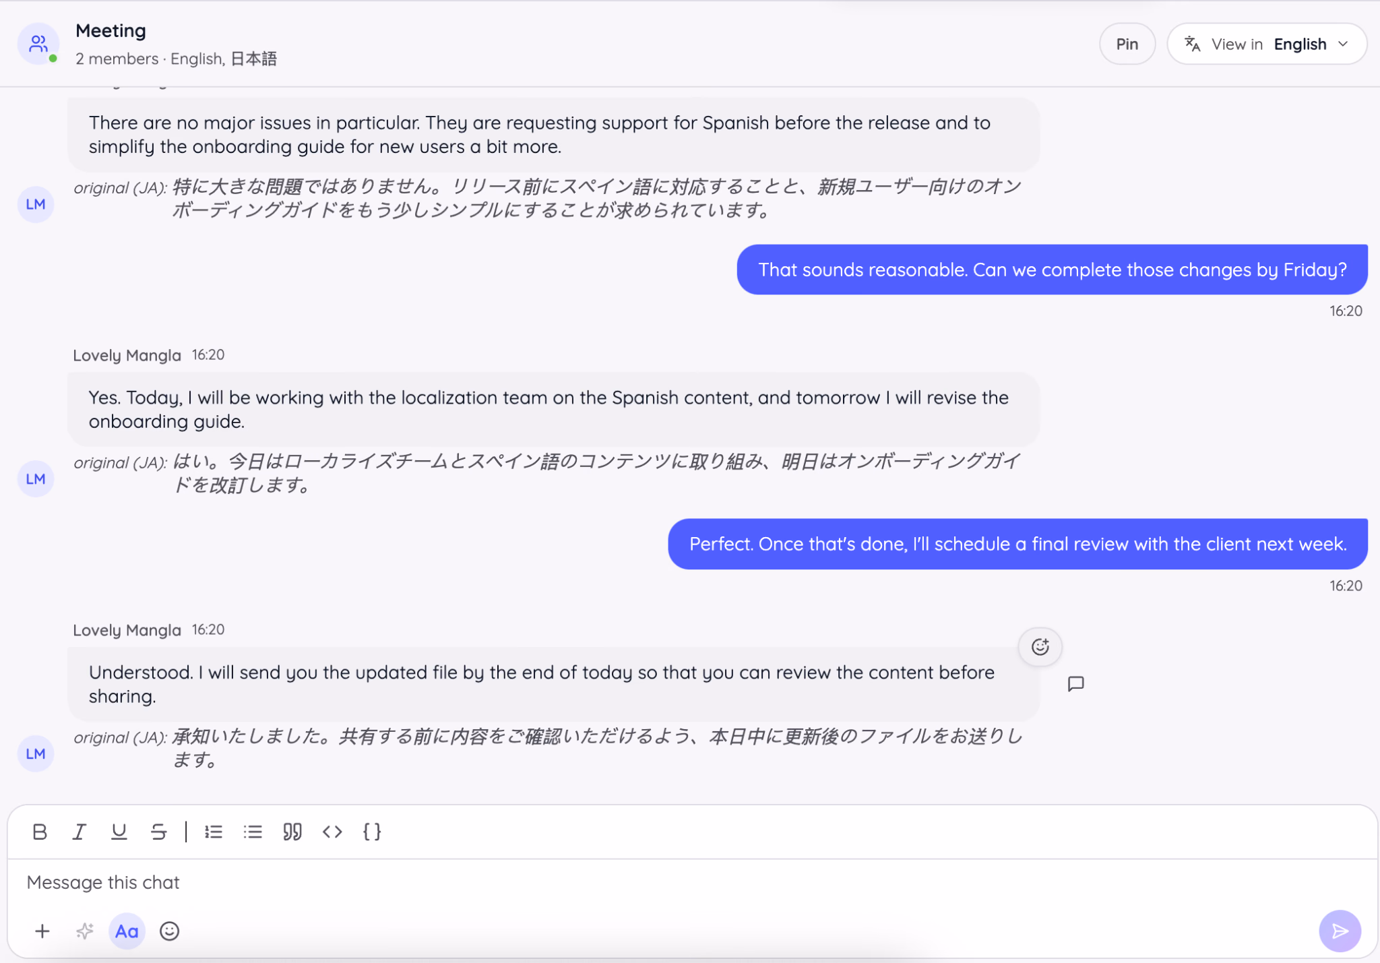Open the emoji picker in the composer
1380x963 pixels.
pyautogui.click(x=169, y=931)
